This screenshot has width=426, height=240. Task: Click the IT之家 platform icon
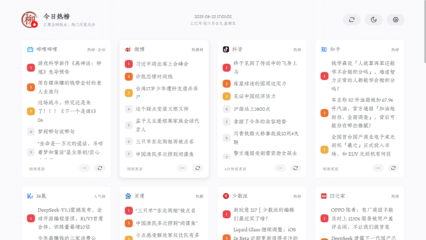pyautogui.click(x=324, y=196)
